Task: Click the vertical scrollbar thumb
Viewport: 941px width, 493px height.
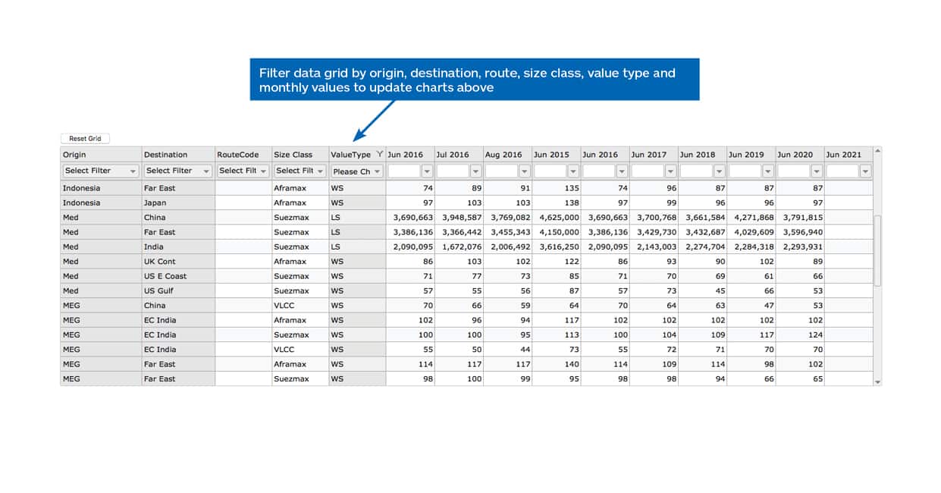Action: tap(878, 250)
